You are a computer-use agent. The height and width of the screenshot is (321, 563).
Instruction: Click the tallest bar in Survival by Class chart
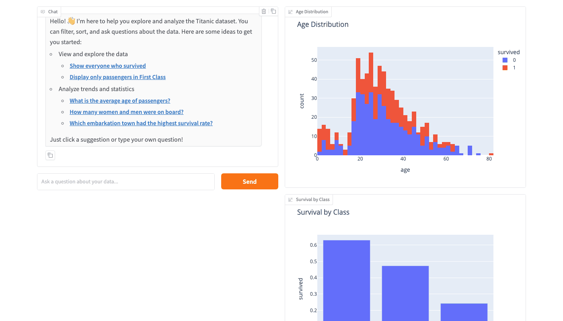[346, 281]
